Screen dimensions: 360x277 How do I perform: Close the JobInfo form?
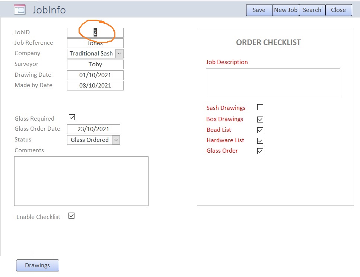[339, 10]
